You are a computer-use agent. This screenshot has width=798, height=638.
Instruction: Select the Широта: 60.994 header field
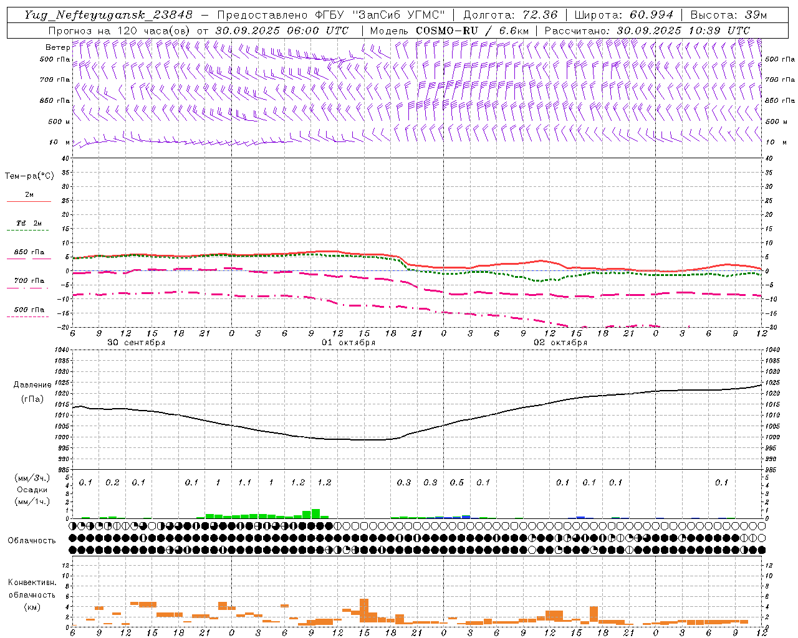(623, 15)
